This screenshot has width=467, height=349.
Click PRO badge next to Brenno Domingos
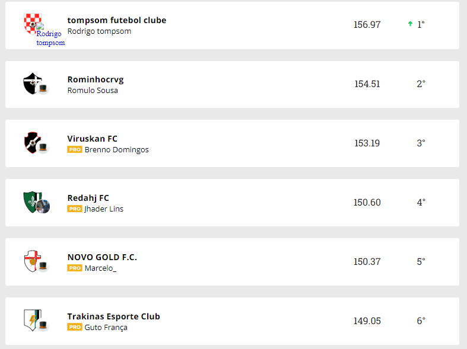74,150
